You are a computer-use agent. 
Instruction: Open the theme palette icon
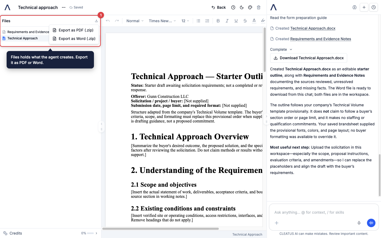click(x=250, y=7)
